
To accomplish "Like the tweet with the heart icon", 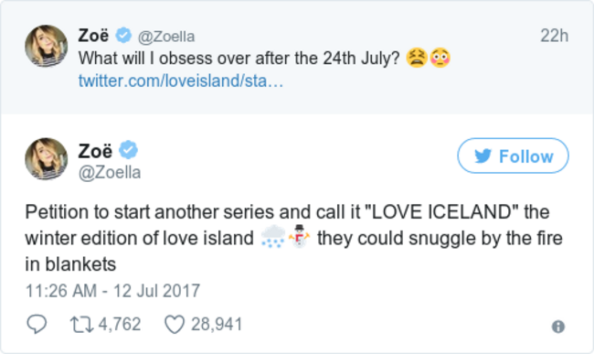I will 175,325.
